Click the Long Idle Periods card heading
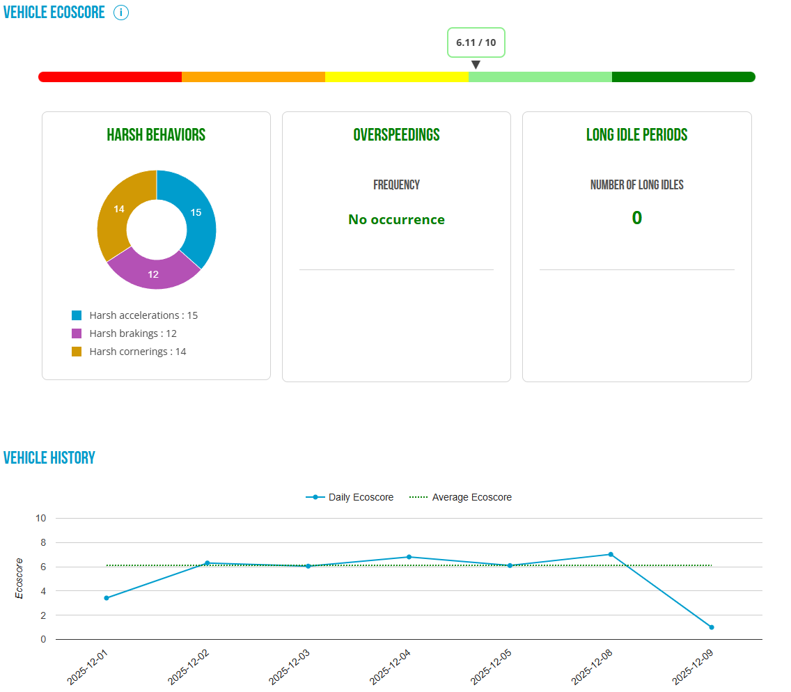This screenshot has width=791, height=692. tap(636, 135)
